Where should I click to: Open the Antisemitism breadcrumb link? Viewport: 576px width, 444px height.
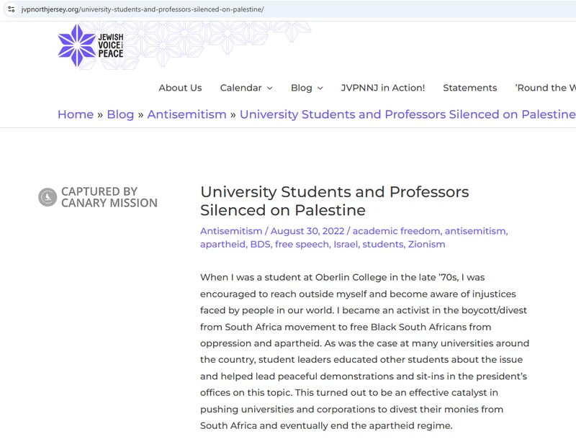pyautogui.click(x=186, y=114)
